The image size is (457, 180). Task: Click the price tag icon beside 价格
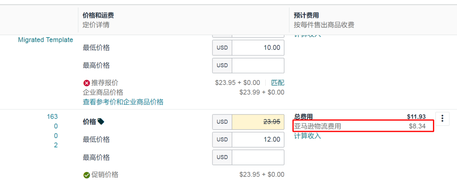(x=101, y=122)
